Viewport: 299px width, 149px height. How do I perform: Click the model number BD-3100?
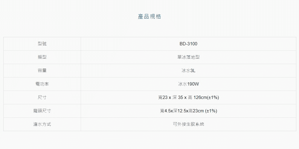(x=188, y=44)
